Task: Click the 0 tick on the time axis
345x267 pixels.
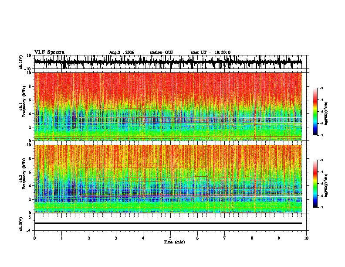Action: tap(34, 238)
